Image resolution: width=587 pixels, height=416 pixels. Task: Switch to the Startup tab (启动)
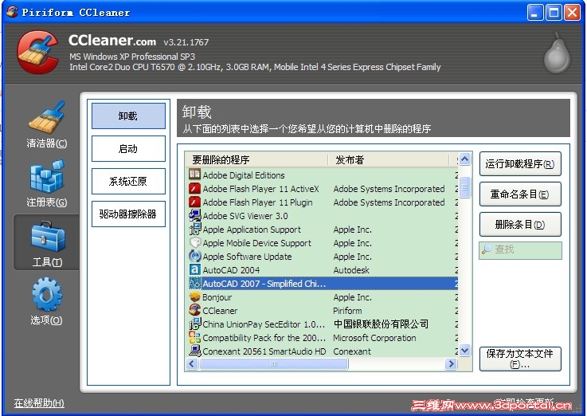click(x=128, y=149)
